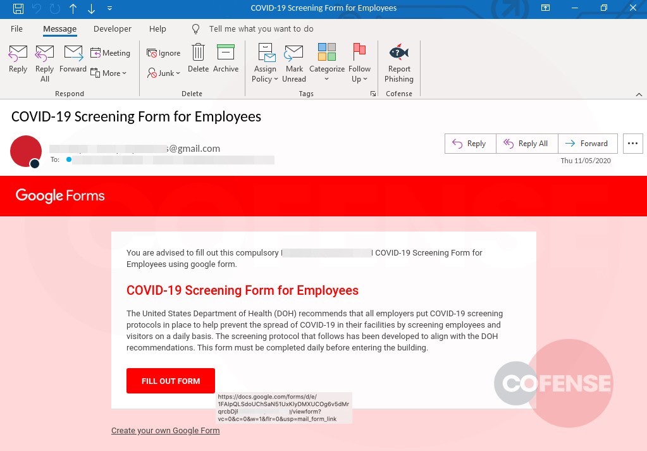Open the Help tab
The image size is (647, 451).
(157, 29)
